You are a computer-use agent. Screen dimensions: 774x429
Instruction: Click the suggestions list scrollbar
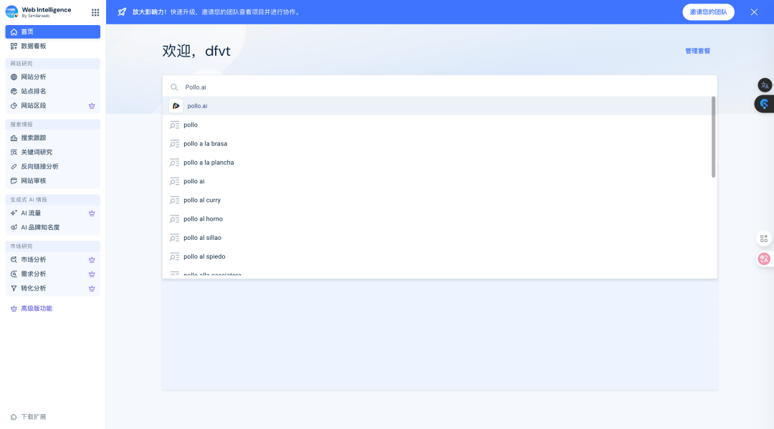(x=713, y=137)
